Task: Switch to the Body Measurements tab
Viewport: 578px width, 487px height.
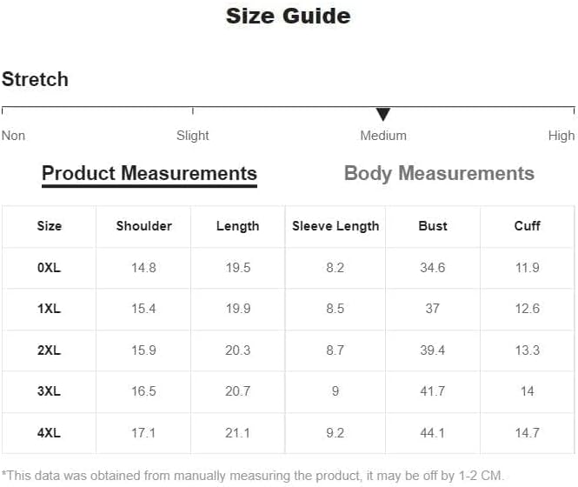Action: (x=439, y=173)
